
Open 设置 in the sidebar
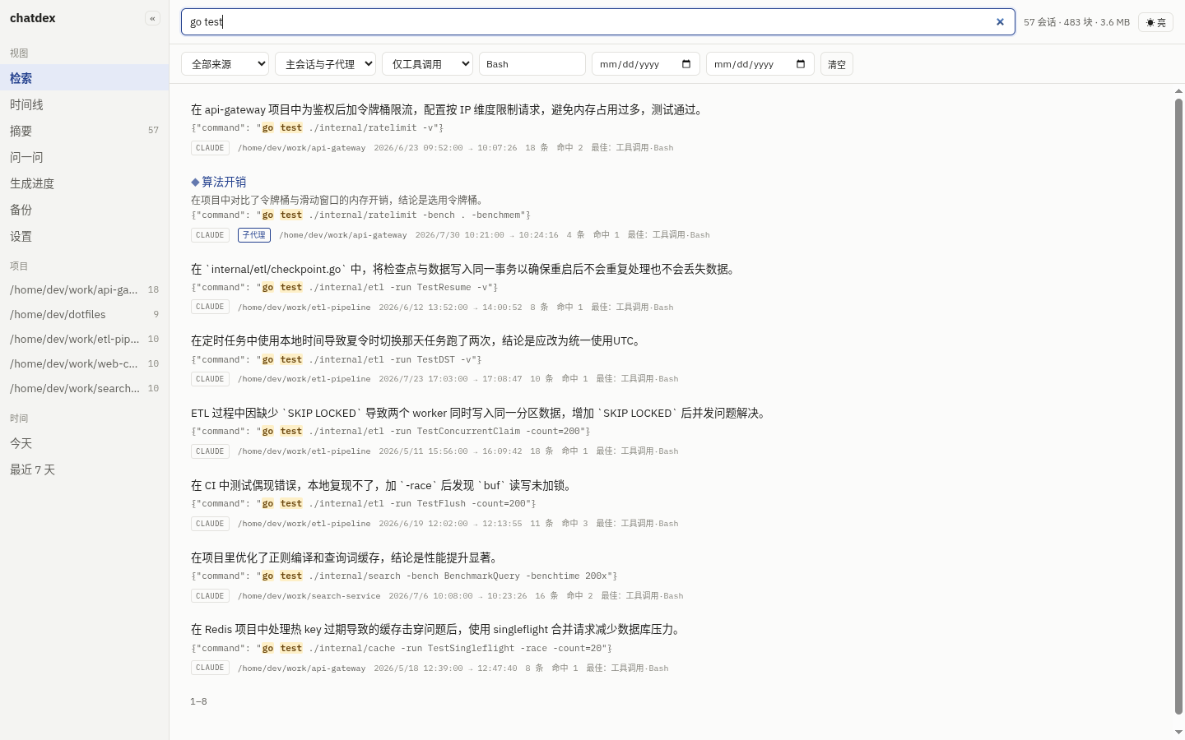point(84,236)
